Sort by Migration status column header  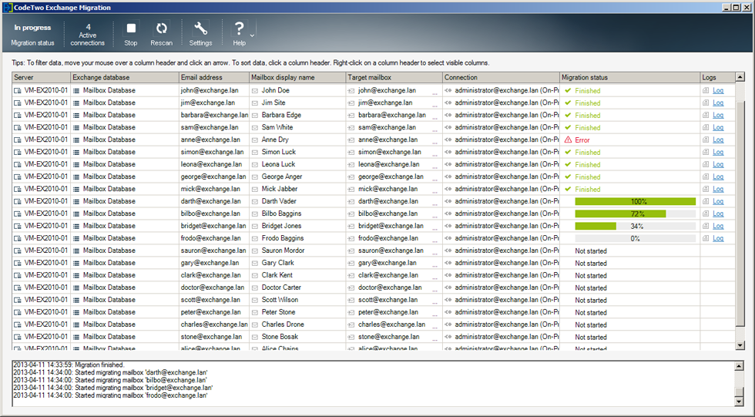(630, 77)
